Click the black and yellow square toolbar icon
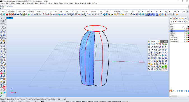The height and width of the screenshot is (102, 189). (x=112, y=15)
